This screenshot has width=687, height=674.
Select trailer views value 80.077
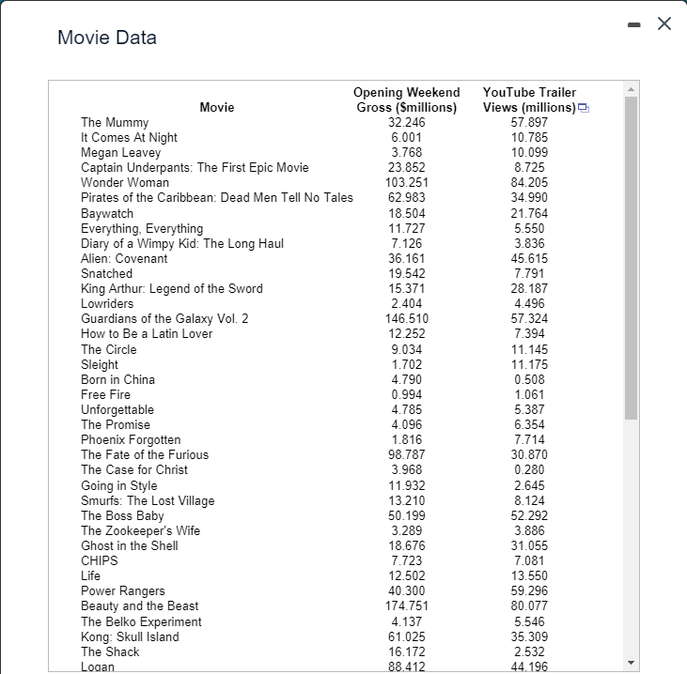pyautogui.click(x=529, y=605)
